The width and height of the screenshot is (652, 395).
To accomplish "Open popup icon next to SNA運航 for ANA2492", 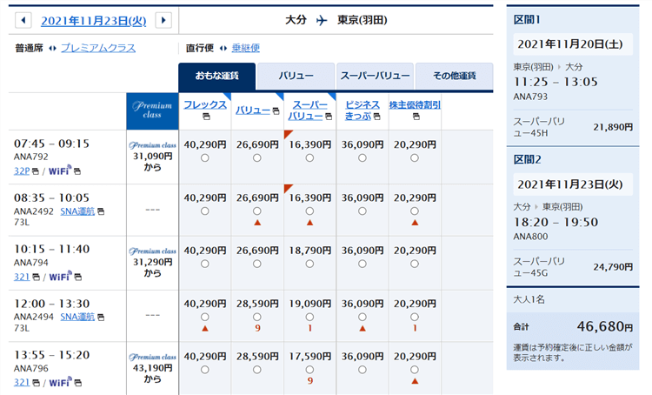I will [x=101, y=211].
